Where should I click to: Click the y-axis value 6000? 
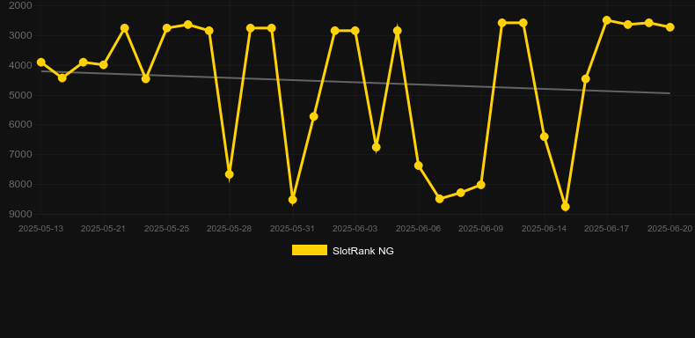point(20,125)
